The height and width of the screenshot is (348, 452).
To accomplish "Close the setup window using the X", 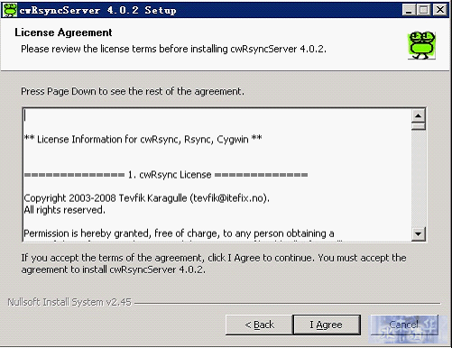I will point(440,10).
